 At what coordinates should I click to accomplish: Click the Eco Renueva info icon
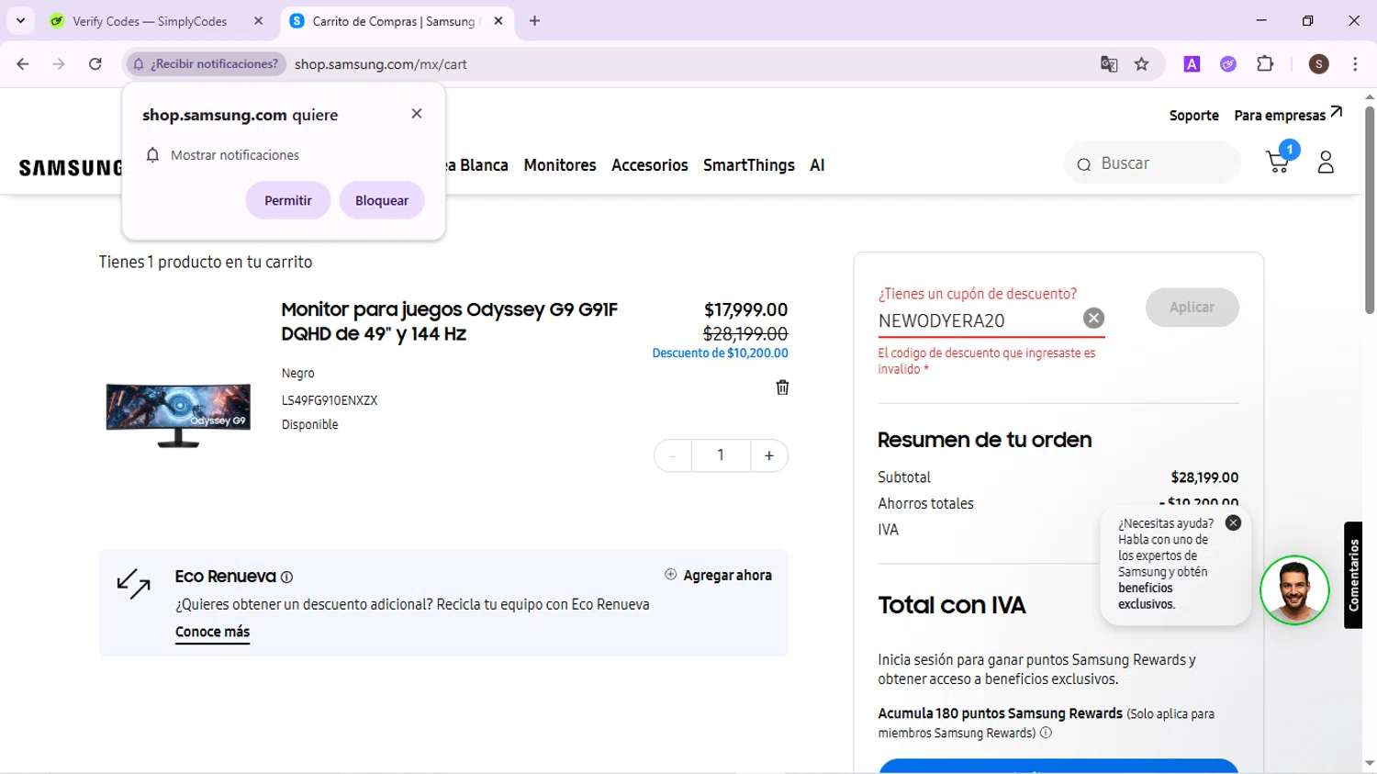(286, 578)
